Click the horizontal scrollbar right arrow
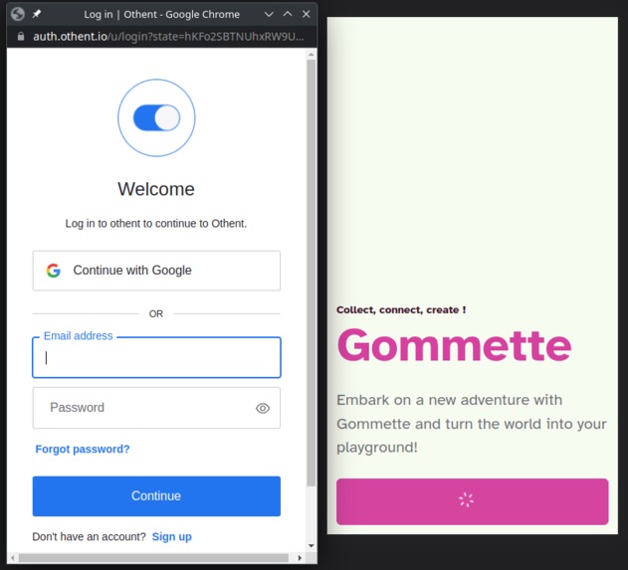Viewport: 628px width, 570px height. [300, 558]
